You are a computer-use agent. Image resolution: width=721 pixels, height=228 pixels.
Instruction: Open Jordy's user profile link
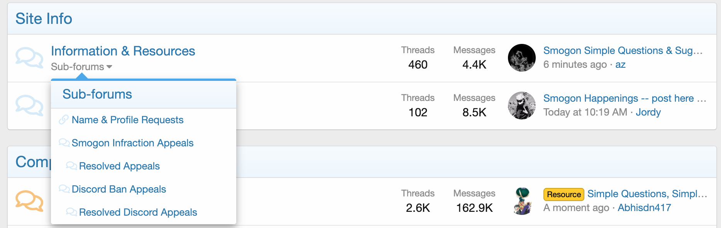648,112
